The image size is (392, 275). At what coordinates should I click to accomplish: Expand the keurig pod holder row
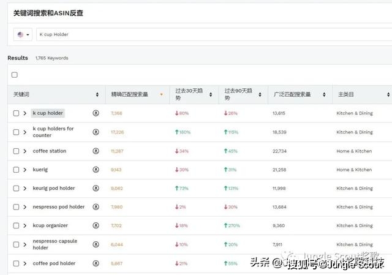[x=24, y=188]
